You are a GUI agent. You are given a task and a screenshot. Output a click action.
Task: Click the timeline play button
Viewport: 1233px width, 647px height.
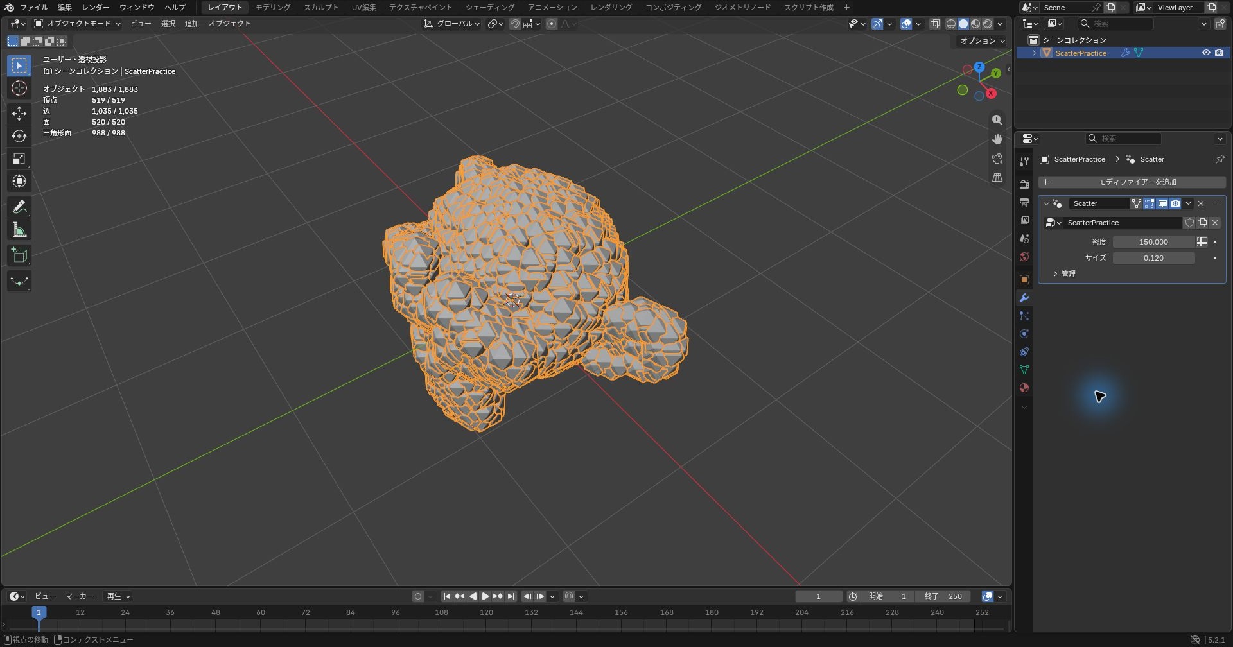pyautogui.click(x=485, y=596)
